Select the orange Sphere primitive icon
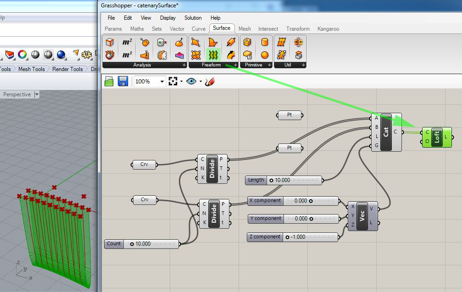This screenshot has height=292, width=462. click(x=264, y=55)
